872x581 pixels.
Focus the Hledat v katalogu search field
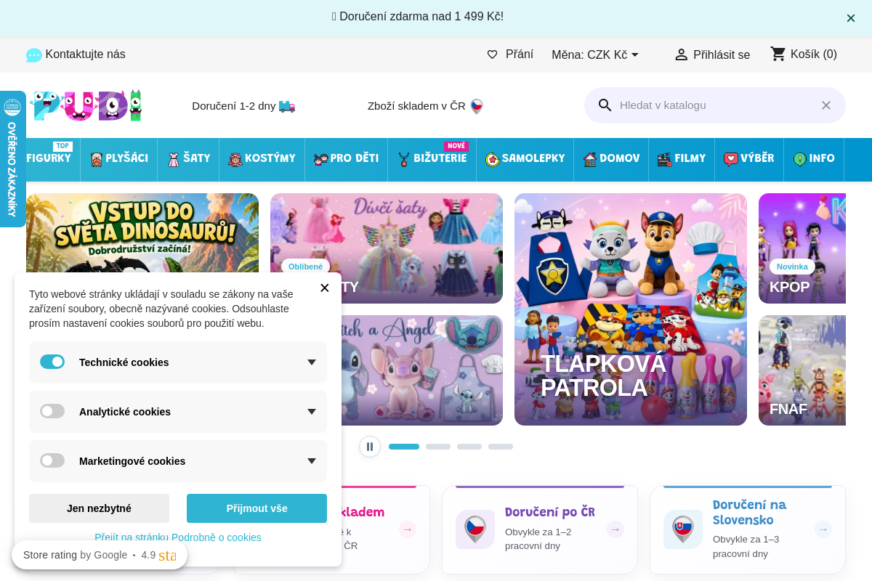[x=715, y=105]
